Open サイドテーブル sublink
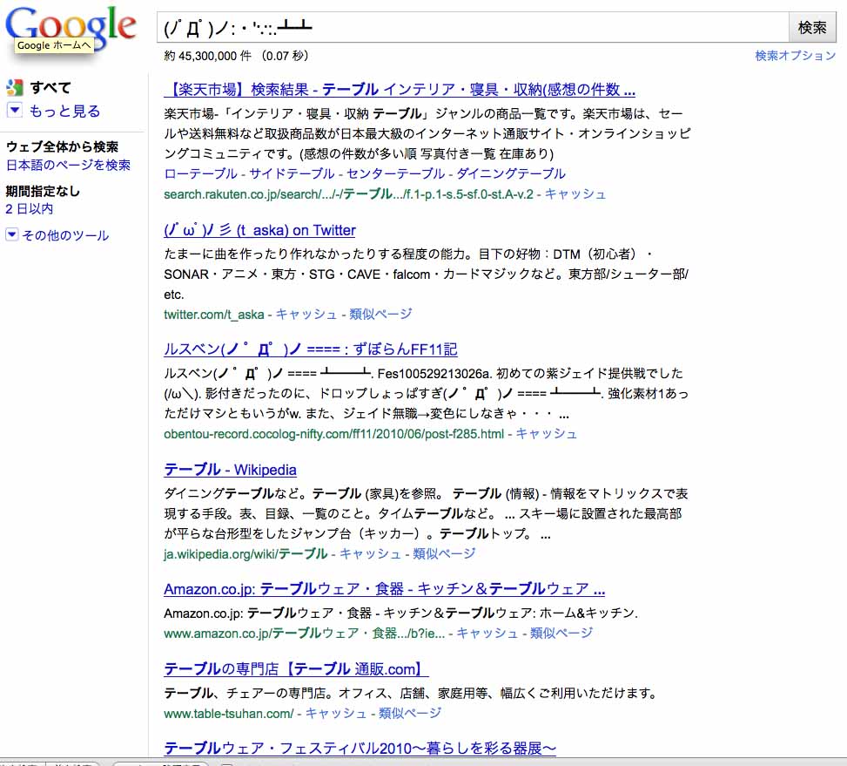 292,173
